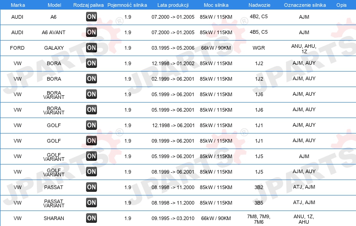Click the WGR body cell

tap(259, 48)
